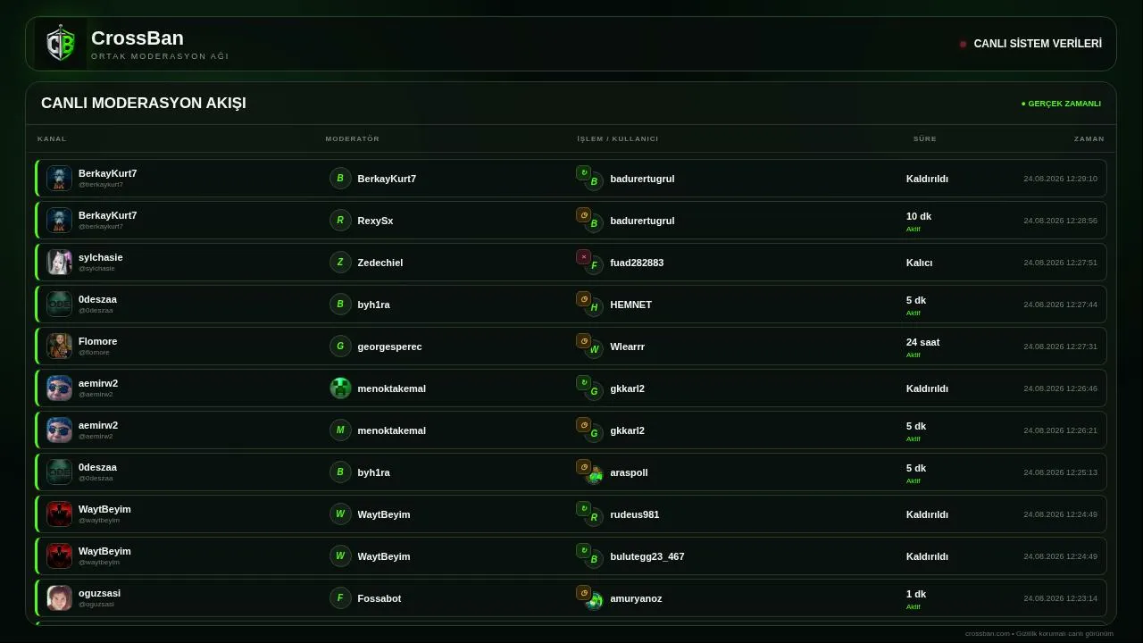
Task: Open the oguzsasi channel name link
Action: pyautogui.click(x=99, y=593)
